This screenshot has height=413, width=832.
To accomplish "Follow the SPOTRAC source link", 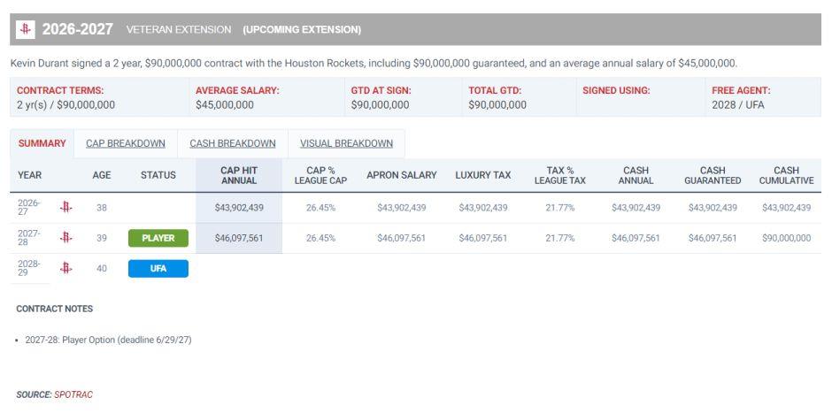I will click(x=73, y=394).
